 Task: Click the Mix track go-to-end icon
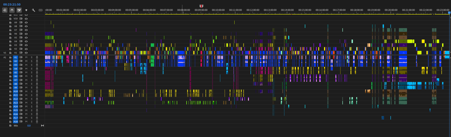point(42,126)
